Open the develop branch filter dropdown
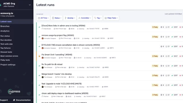183x103 pixels. pyautogui.click(x=70, y=18)
